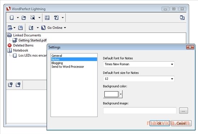Click the browse ellipsis button
The width and height of the screenshot is (198, 134).
(184, 111)
